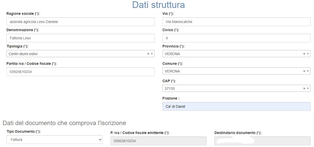Click the P. iva emittente field

[158, 141]
